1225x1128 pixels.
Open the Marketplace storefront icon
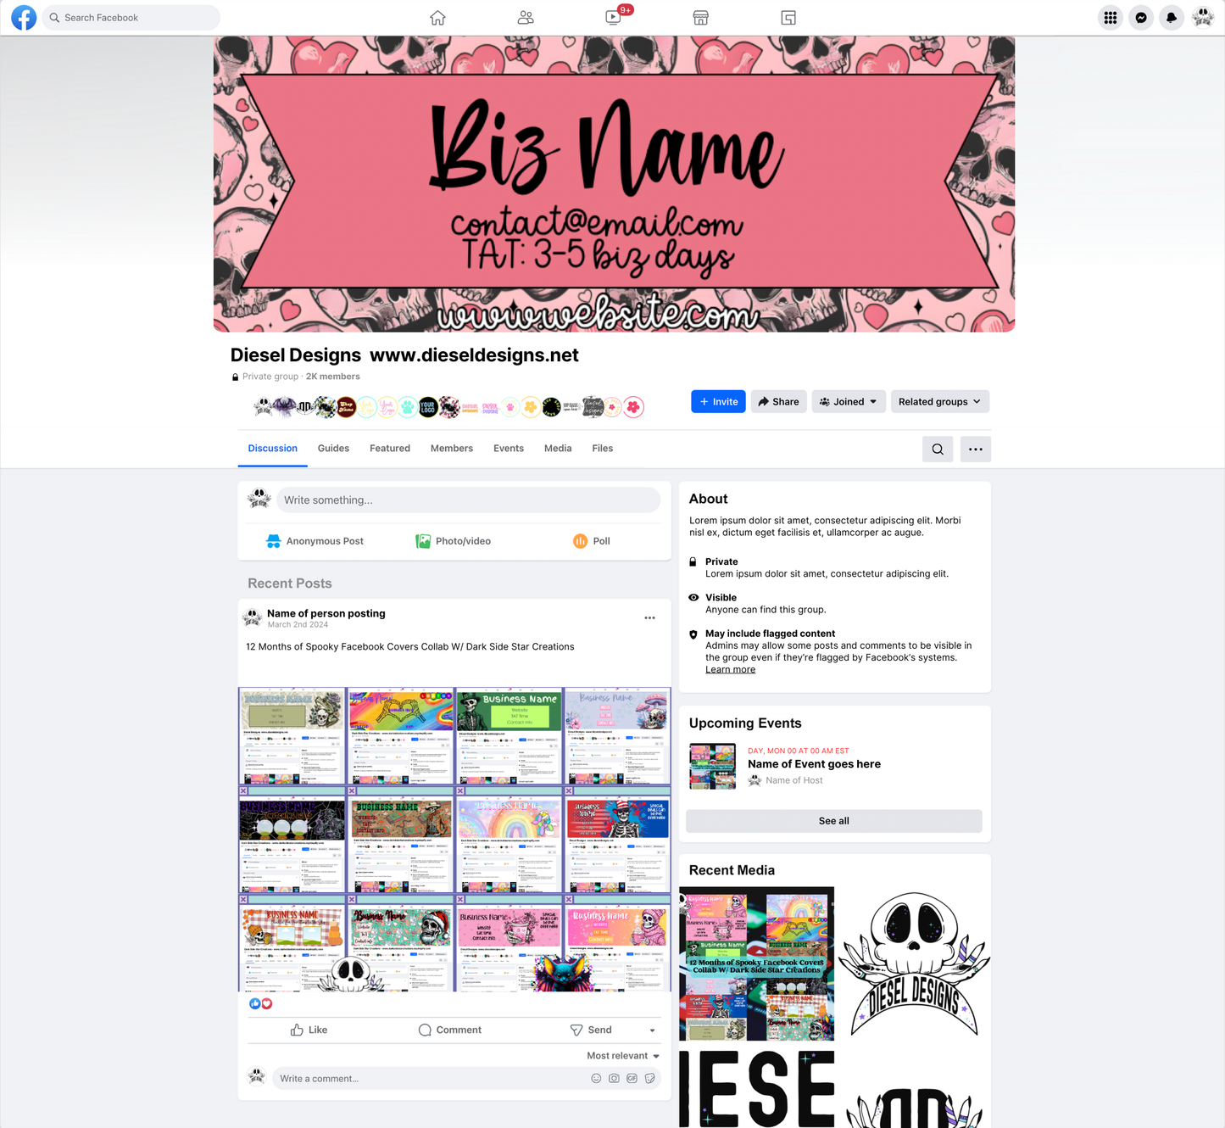pyautogui.click(x=700, y=18)
